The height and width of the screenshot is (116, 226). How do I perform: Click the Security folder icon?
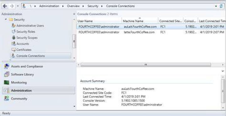(x=11, y=19)
